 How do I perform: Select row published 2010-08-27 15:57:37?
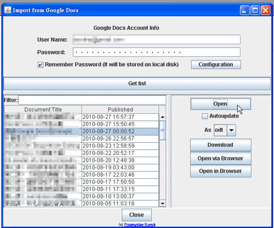[x=82, y=117]
